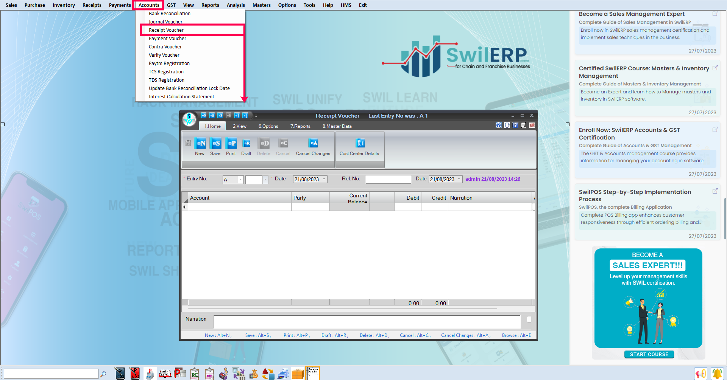Click the red exit icon in Receipt Voucher
The image size is (727, 380).
[532, 125]
